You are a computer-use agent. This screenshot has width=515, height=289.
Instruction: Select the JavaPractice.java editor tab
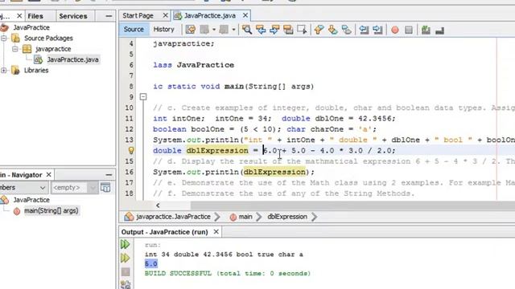point(209,15)
